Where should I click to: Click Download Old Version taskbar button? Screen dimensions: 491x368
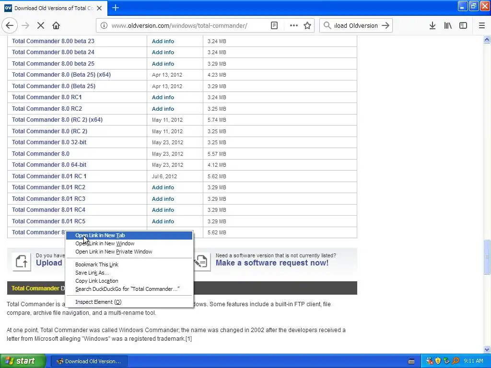tap(89, 361)
